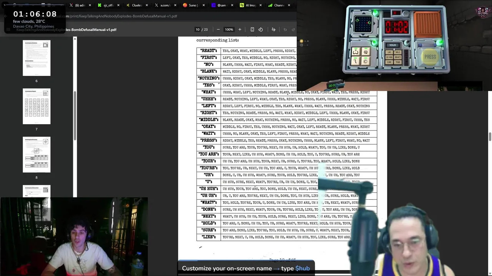Close the AI Imag browser tab
Image resolution: width=492 pixels, height=276 pixels.
click(x=261, y=5)
